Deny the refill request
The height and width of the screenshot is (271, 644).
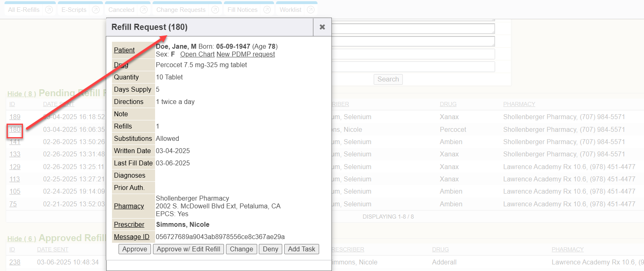(270, 249)
